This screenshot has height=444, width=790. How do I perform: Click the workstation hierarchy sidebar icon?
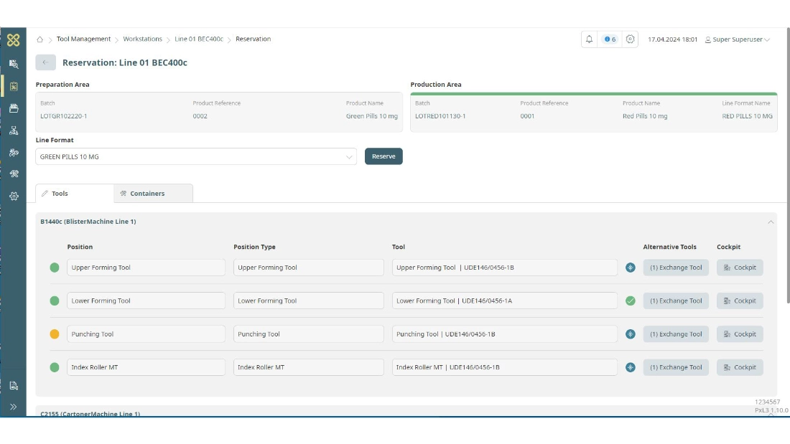[13, 130]
